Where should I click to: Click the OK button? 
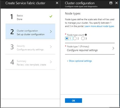73,101
